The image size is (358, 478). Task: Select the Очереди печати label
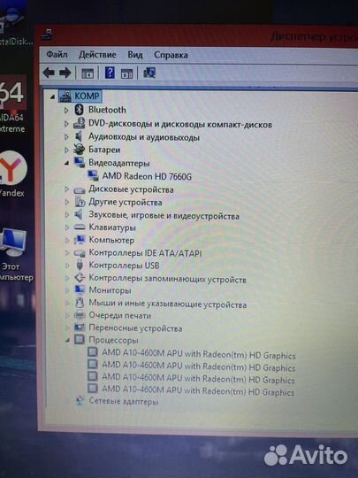pos(119,315)
